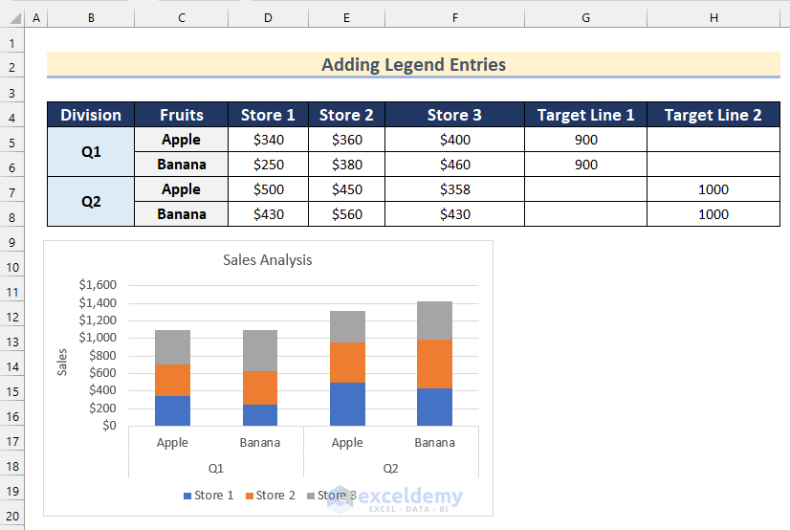Click the Store 1 legend entry
Screen dimensions: 790x530
[208, 496]
